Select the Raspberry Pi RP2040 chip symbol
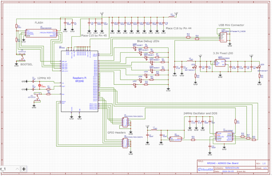 79,81
